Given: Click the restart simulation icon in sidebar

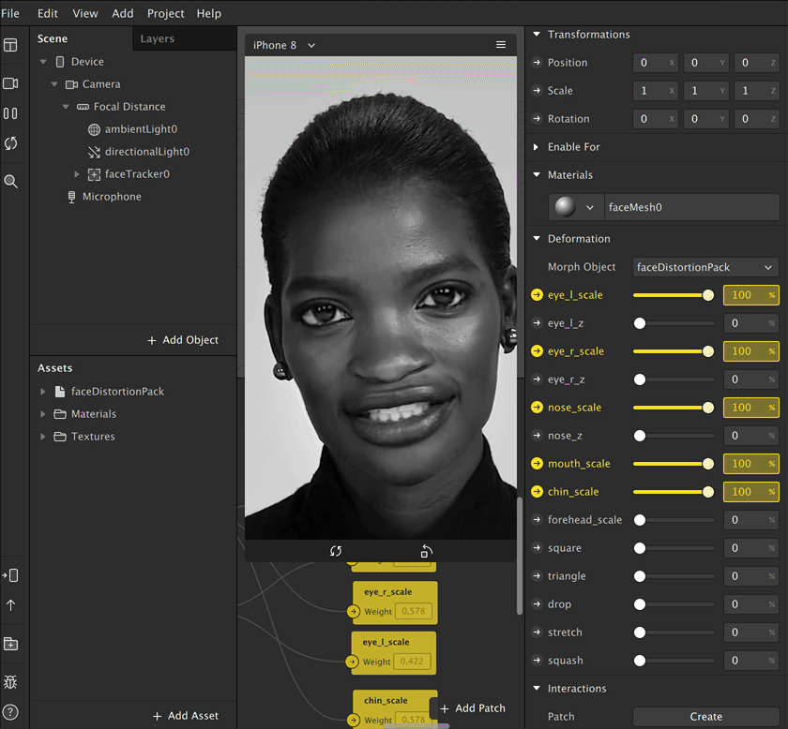Looking at the screenshot, I should pyautogui.click(x=12, y=143).
